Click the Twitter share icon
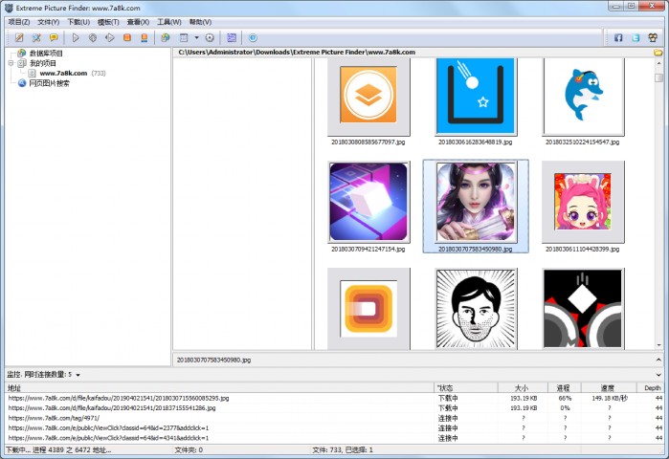Viewport: 669px width, 459px height. coord(635,37)
